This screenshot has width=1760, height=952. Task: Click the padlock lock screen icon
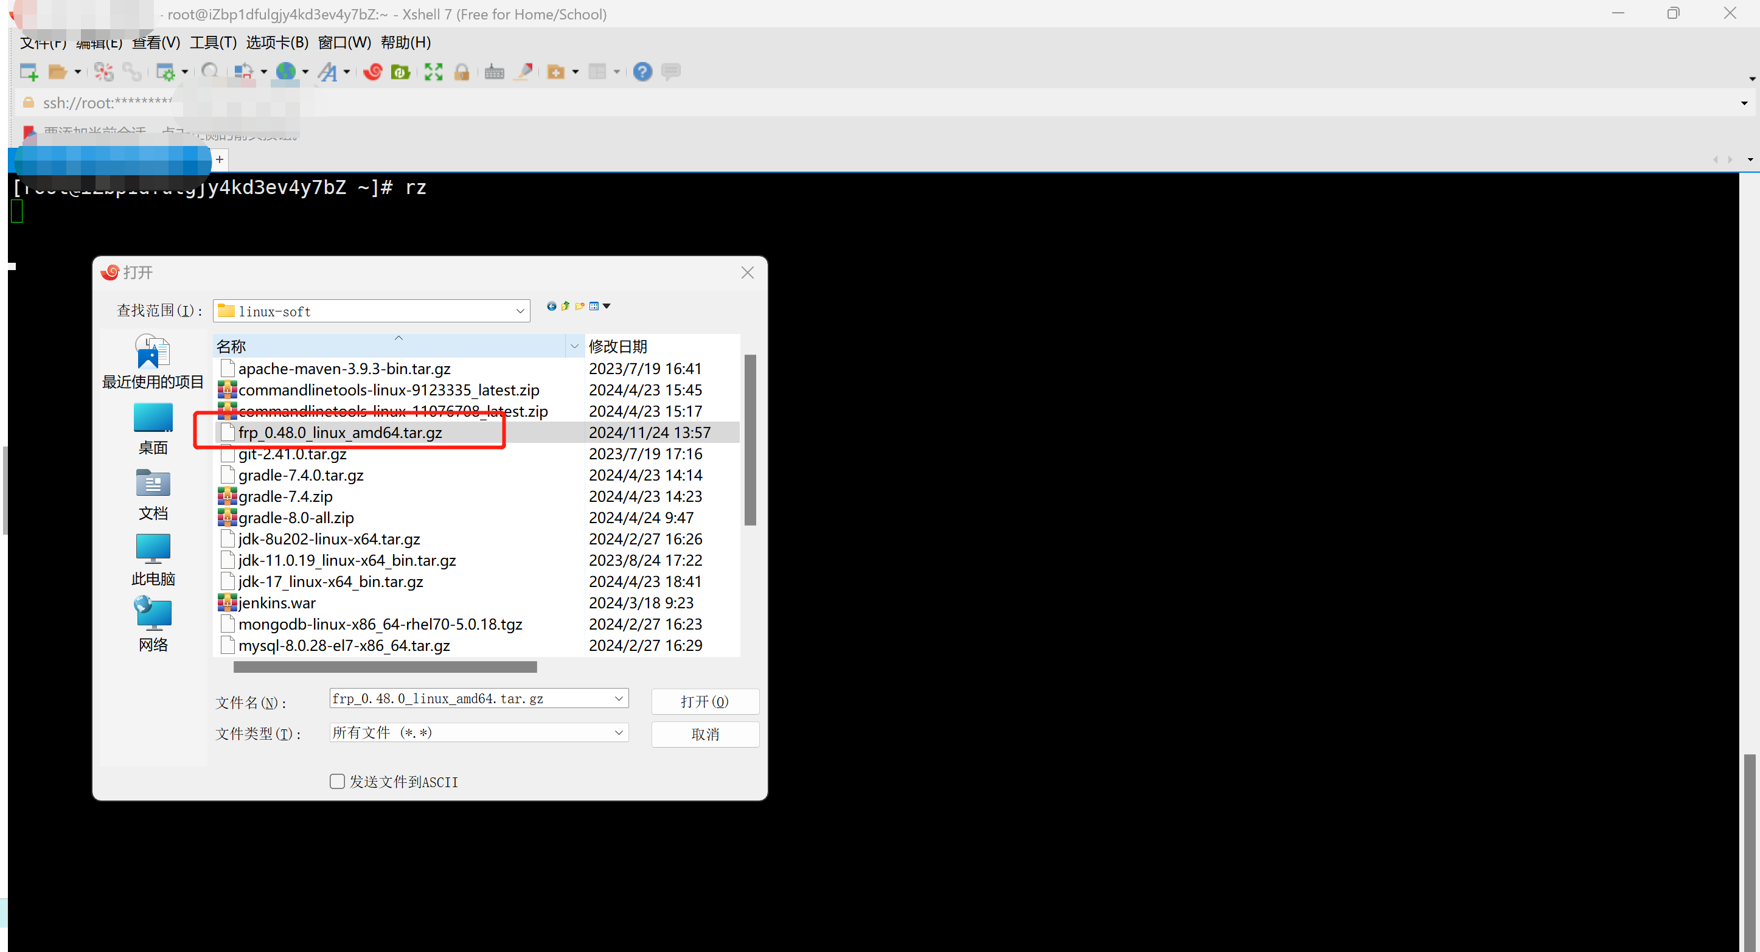pyautogui.click(x=462, y=72)
